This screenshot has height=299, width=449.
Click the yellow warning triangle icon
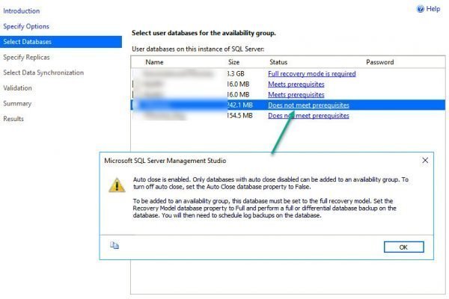114,185
